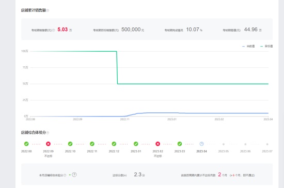The image size is (284, 188).
Task: Click the blue line's rise after 2022.11
Action: tap(132, 114)
